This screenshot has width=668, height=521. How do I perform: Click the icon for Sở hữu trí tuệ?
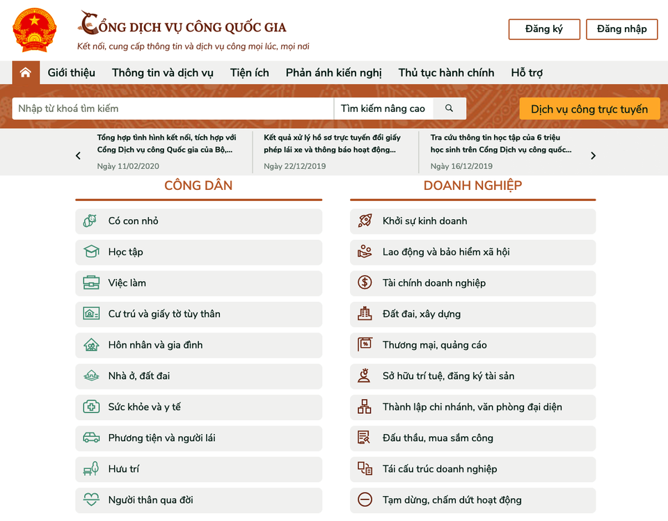(x=364, y=376)
